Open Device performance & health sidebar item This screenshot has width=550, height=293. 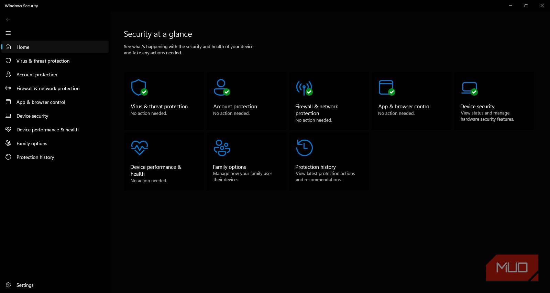pyautogui.click(x=55, y=129)
